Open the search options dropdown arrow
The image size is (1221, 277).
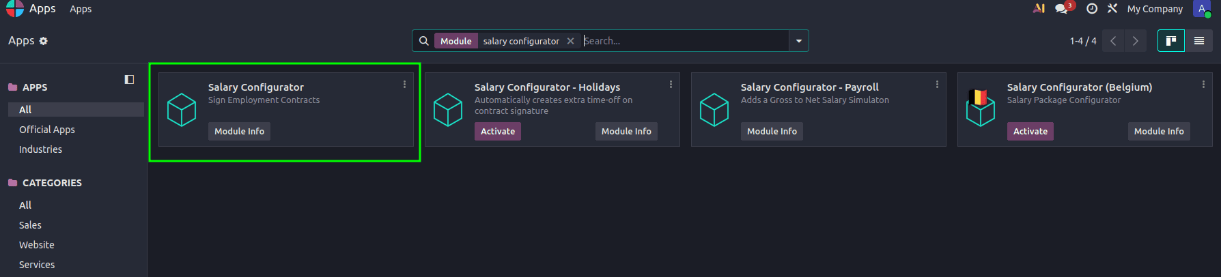pyautogui.click(x=799, y=41)
